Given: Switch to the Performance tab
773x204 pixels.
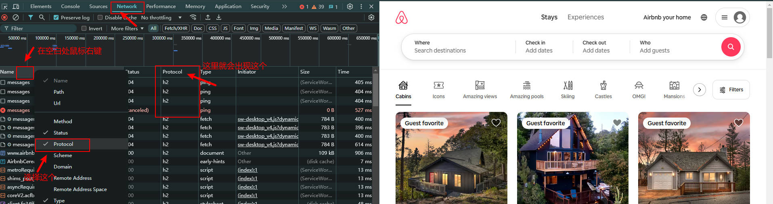Looking at the screenshot, I should tap(161, 6).
